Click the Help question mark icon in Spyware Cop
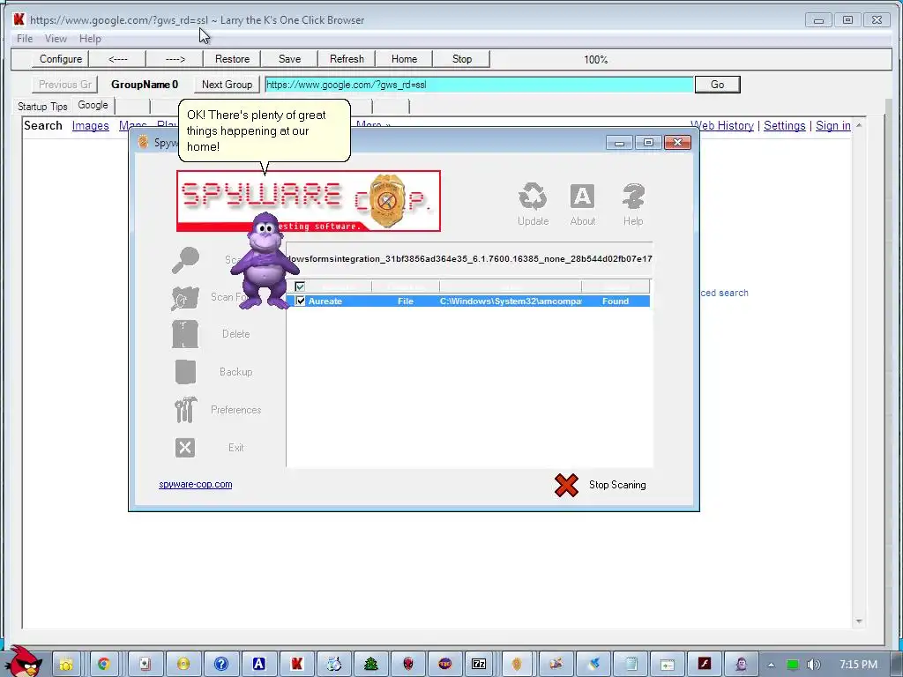The width and height of the screenshot is (903, 677). pos(633,197)
